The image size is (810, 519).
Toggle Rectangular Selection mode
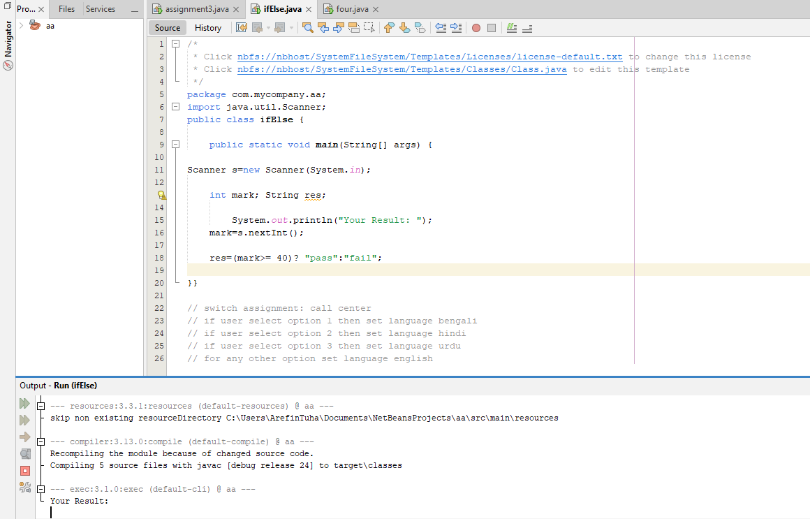click(370, 27)
